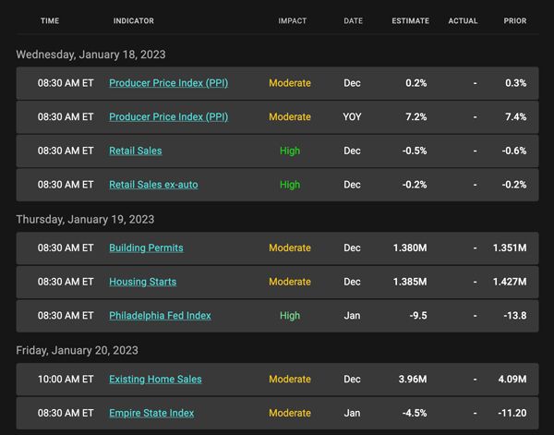Open the Existing Home Sales link

click(155, 380)
